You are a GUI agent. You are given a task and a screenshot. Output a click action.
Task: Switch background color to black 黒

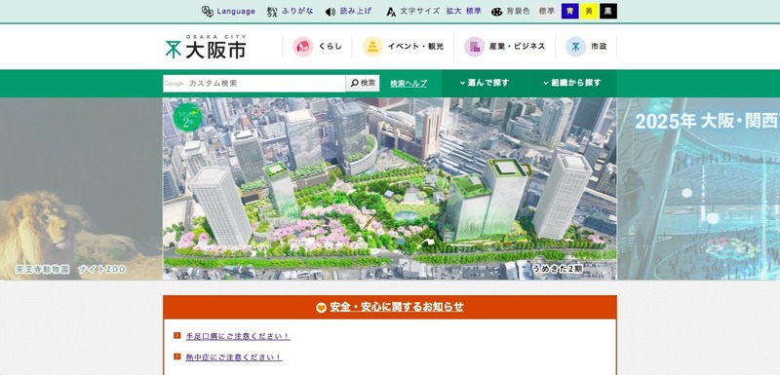click(x=607, y=11)
